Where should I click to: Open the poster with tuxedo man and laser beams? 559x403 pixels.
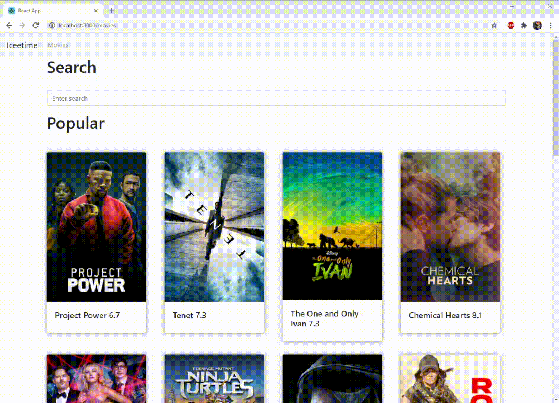[x=96, y=379]
